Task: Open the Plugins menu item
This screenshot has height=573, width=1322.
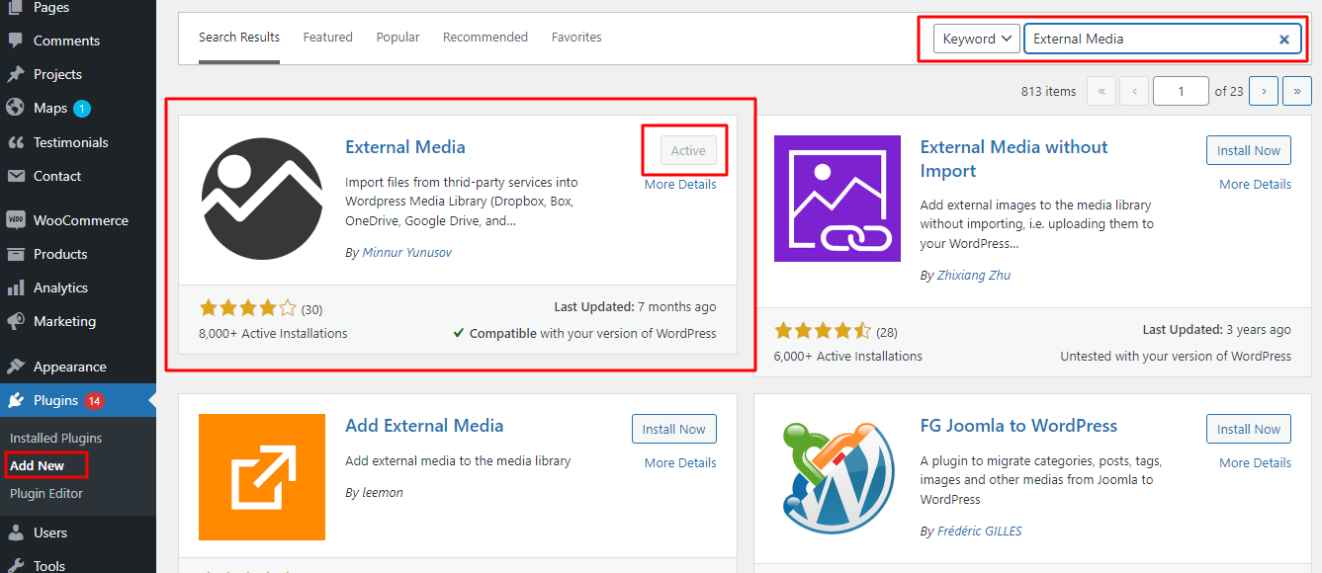Action: tap(78, 400)
